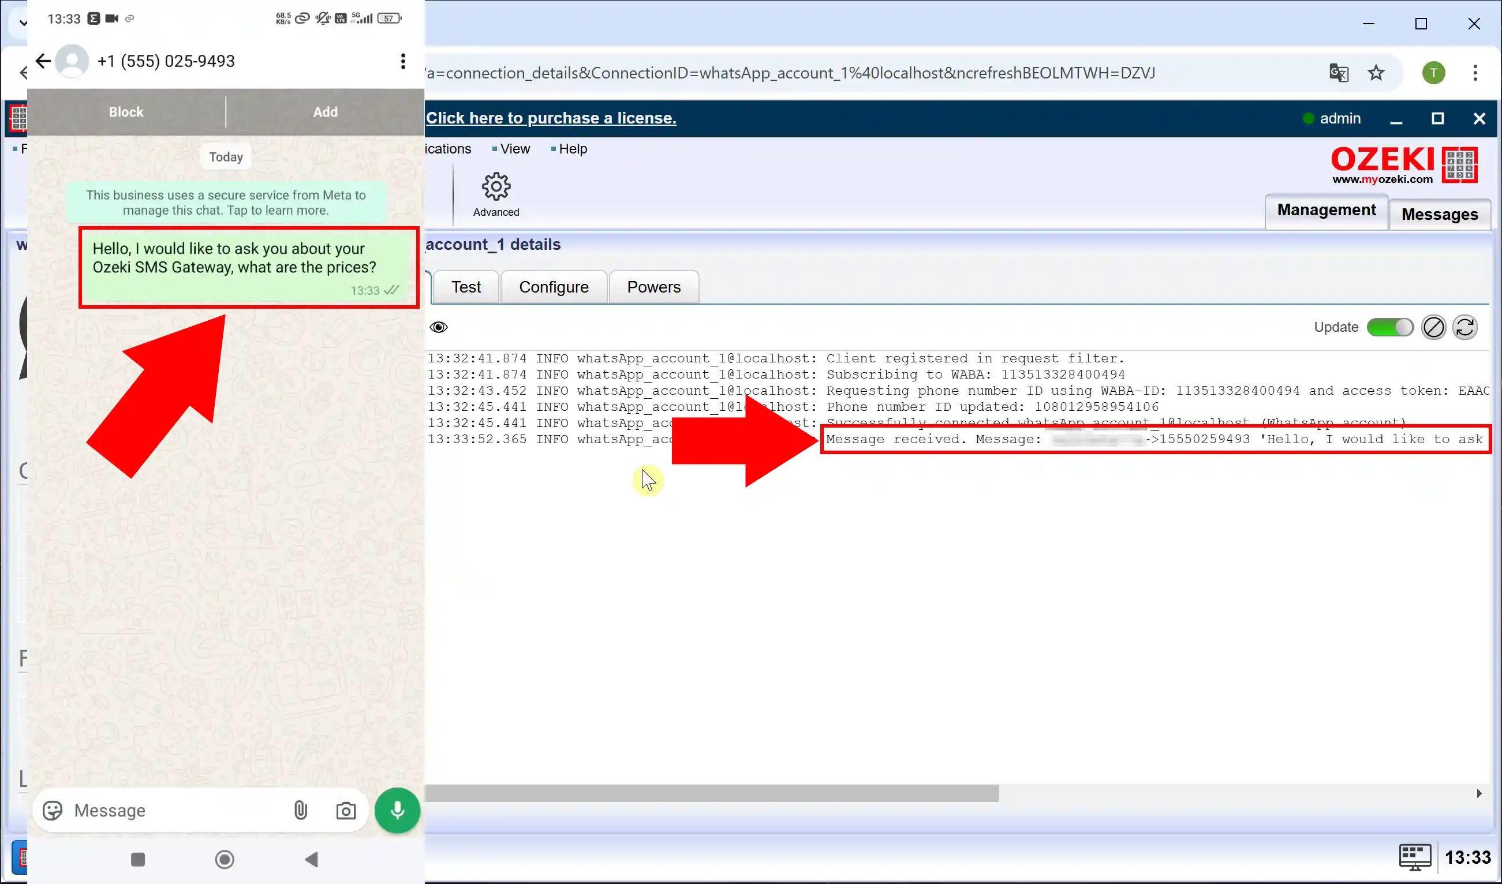Image resolution: width=1502 pixels, height=884 pixels.
Task: Add the contact in WhatsApp
Action: tap(326, 112)
